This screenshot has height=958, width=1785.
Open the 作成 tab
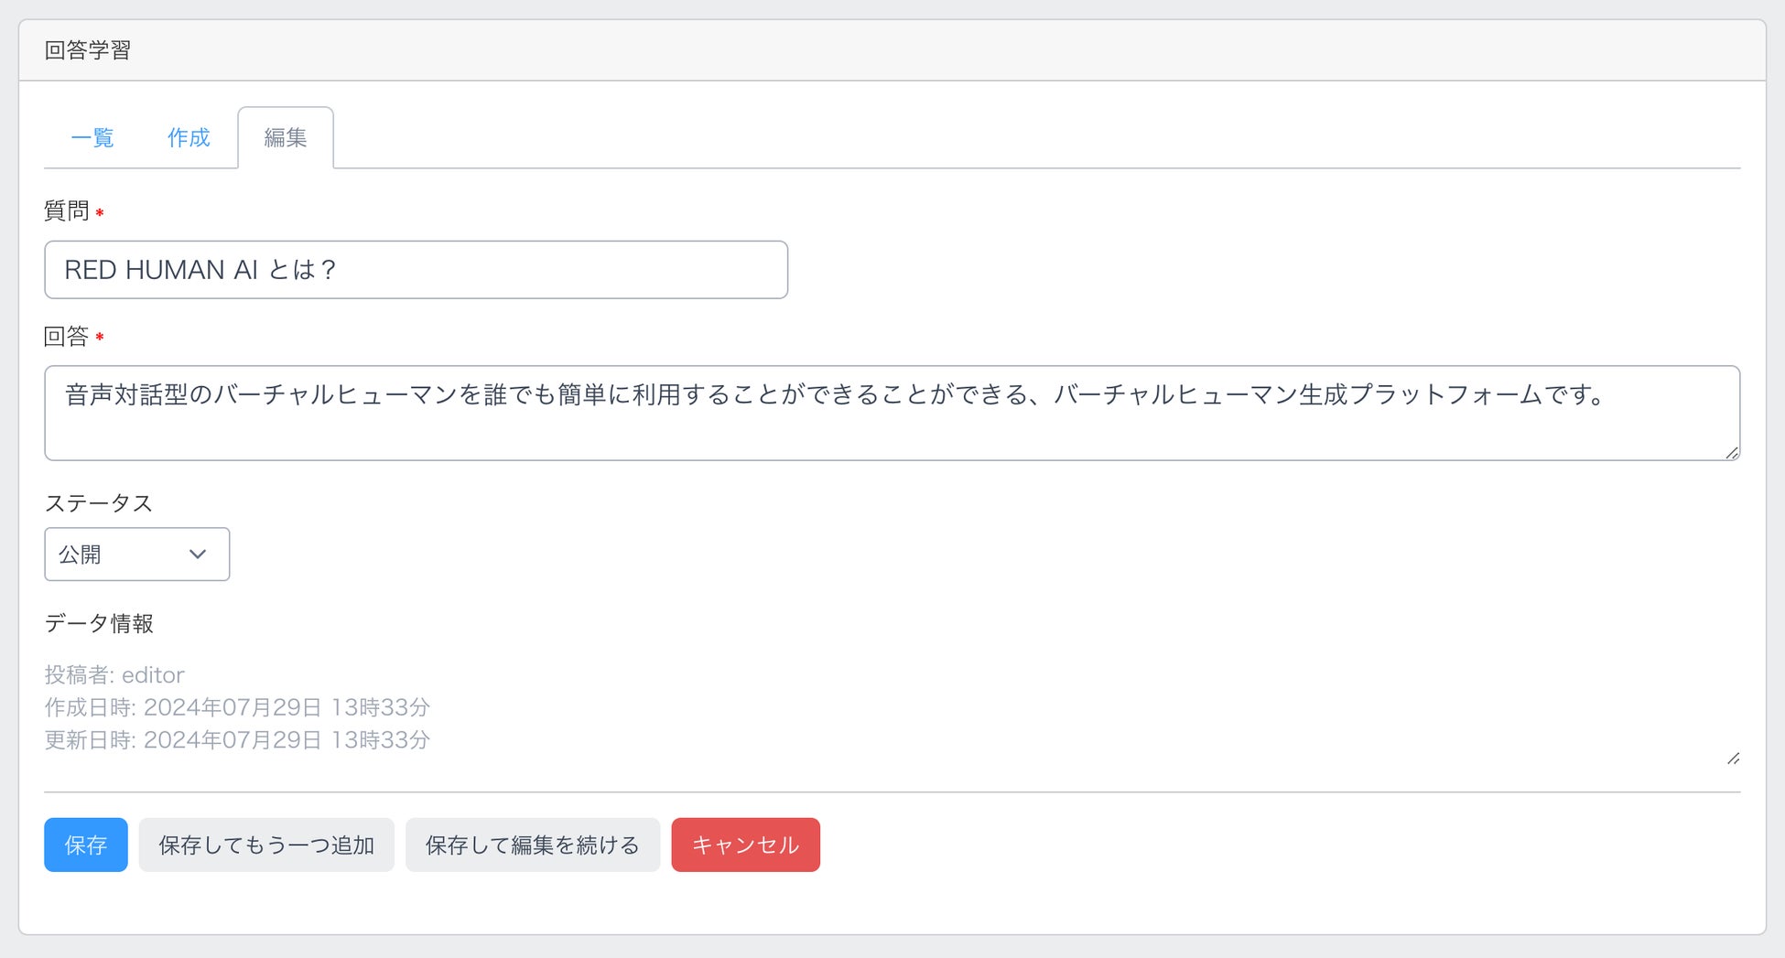189,138
